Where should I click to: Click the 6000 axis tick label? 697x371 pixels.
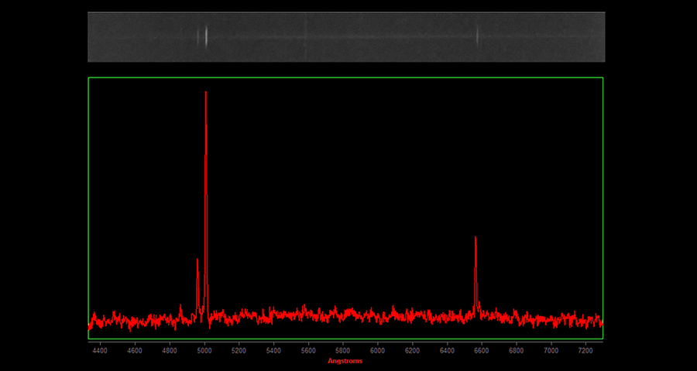pyautogui.click(x=378, y=350)
